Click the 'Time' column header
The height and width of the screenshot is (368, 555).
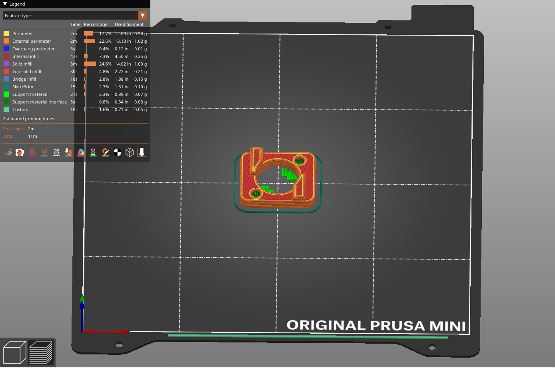(x=75, y=24)
